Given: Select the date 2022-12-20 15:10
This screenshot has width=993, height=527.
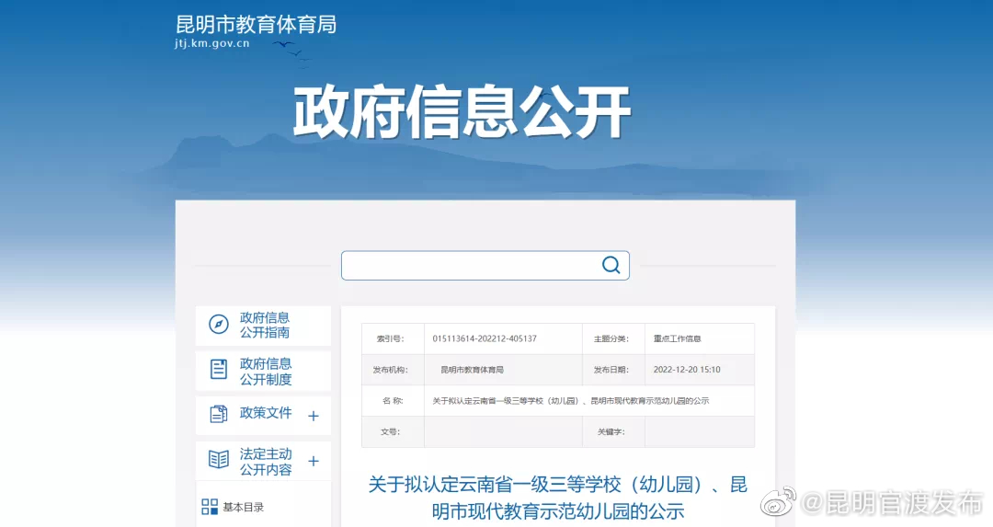Looking at the screenshot, I should tap(687, 370).
